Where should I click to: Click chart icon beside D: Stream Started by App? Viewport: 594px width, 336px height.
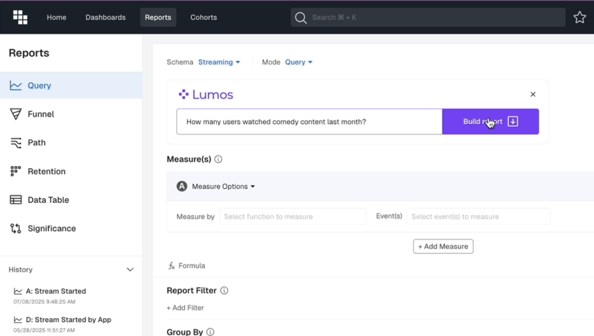point(18,320)
